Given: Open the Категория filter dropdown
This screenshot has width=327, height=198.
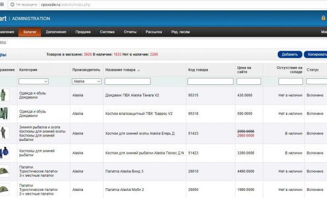Looking at the screenshot, I should click(x=33, y=82).
